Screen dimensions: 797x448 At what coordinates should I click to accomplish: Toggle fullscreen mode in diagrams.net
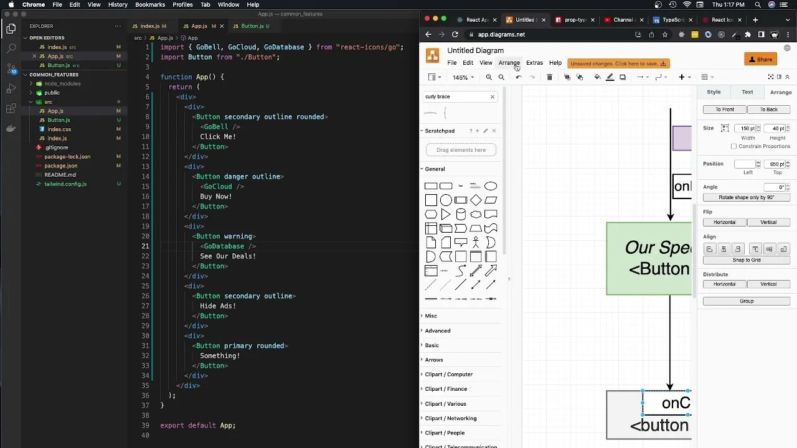(771, 77)
